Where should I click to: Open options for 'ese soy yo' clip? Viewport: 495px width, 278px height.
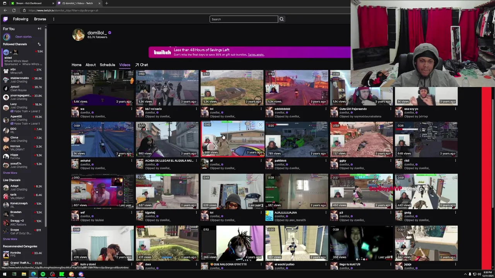coord(455,109)
